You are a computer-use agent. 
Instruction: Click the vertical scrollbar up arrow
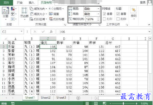[150, 39]
